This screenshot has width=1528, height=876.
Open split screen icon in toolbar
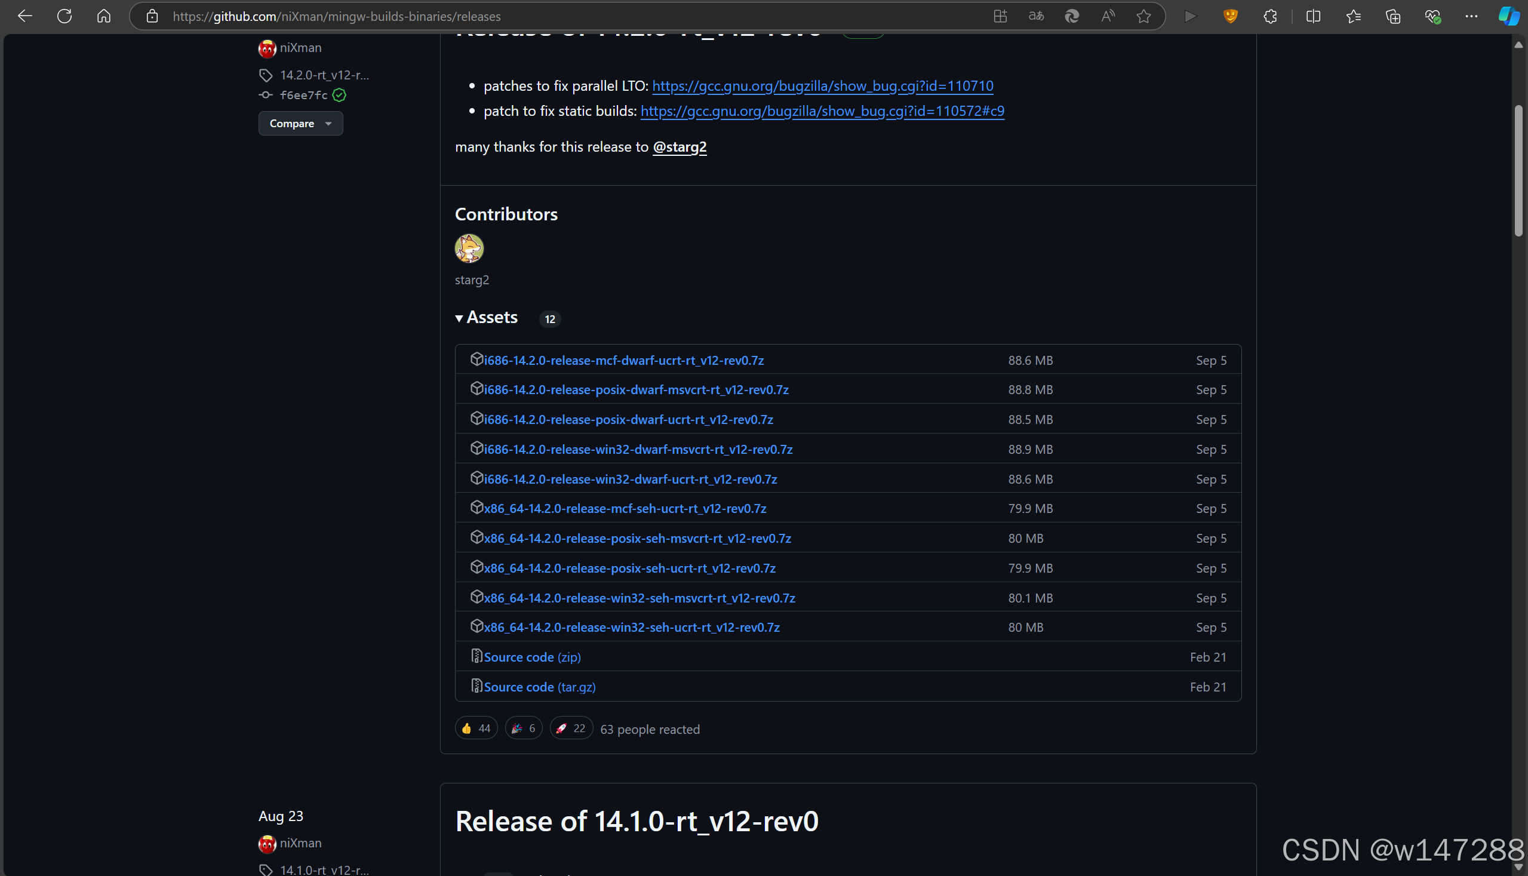[1313, 16]
